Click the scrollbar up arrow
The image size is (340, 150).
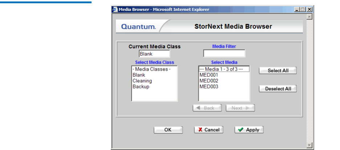click(309, 17)
